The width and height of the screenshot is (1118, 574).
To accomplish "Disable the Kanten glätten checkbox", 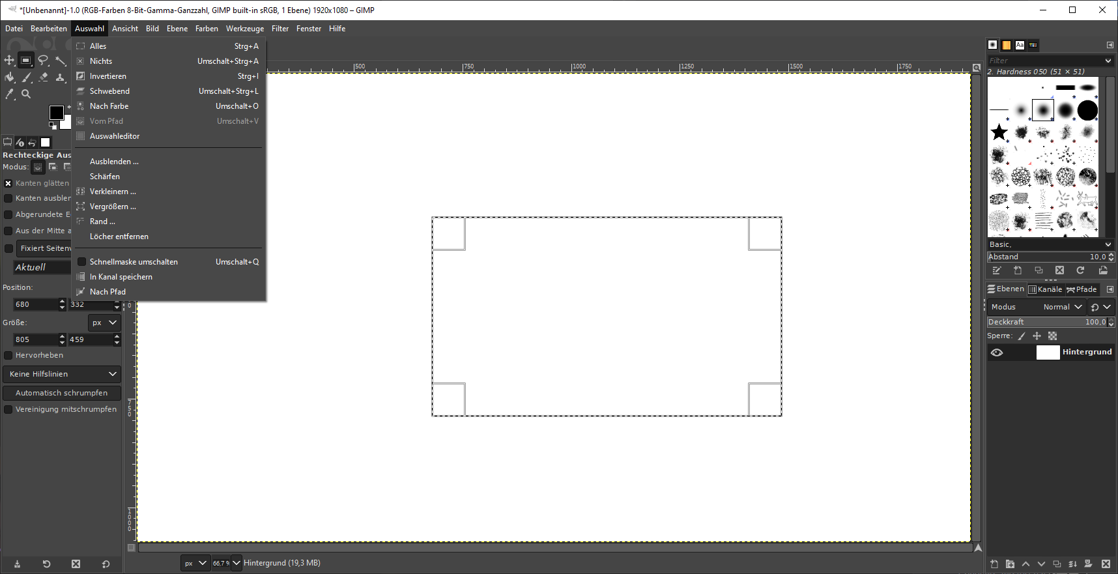I will click(x=8, y=184).
